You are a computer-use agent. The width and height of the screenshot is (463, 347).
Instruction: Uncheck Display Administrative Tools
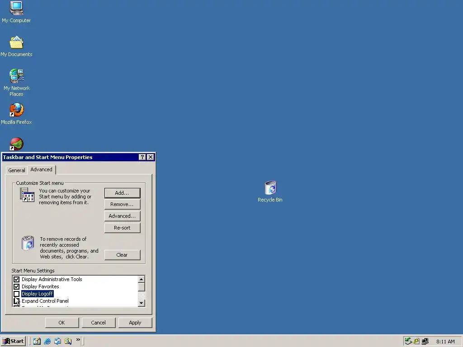tap(17, 279)
